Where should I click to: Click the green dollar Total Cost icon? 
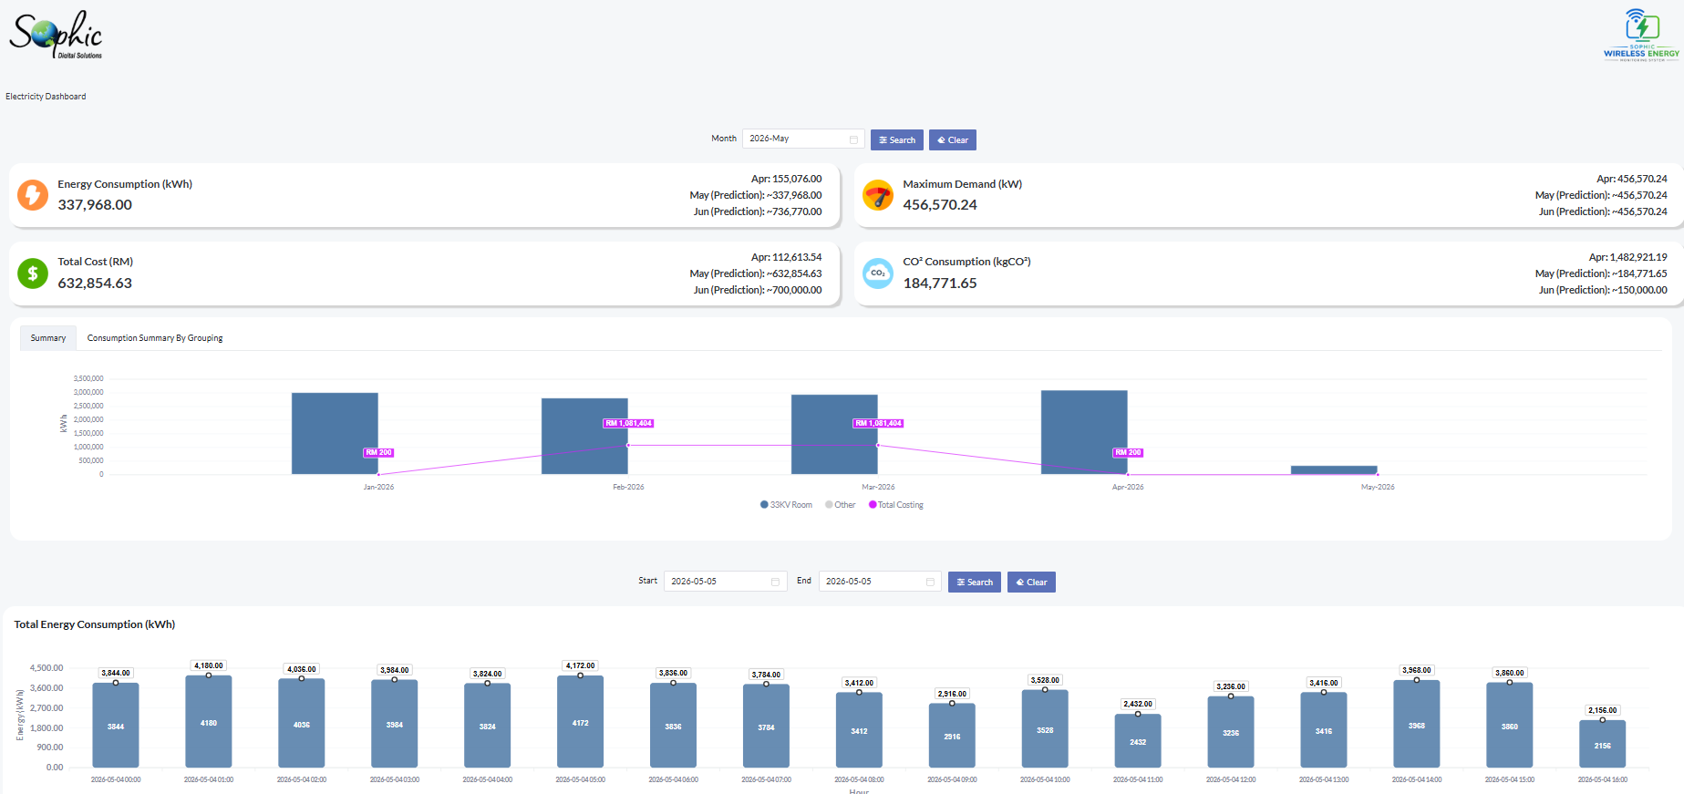[33, 273]
